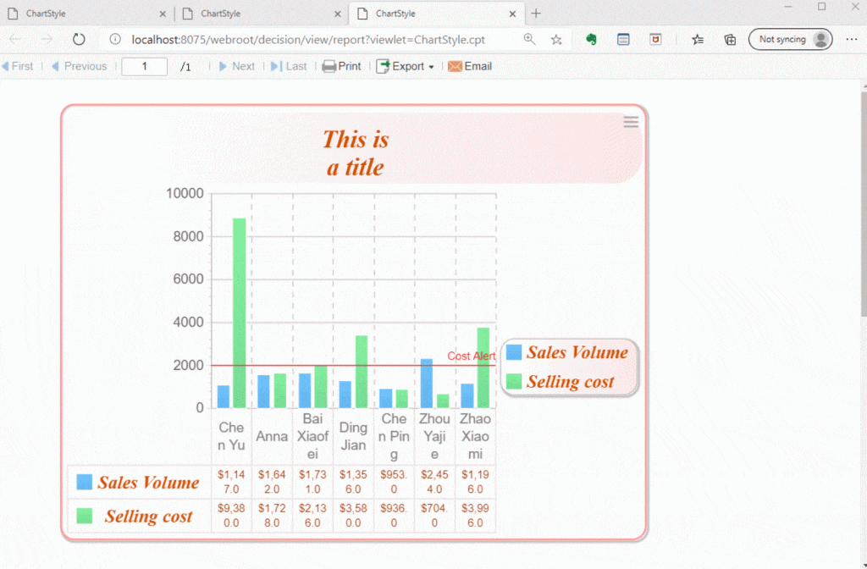Add this page to favorites star
The height and width of the screenshot is (569, 867).
pos(556,39)
